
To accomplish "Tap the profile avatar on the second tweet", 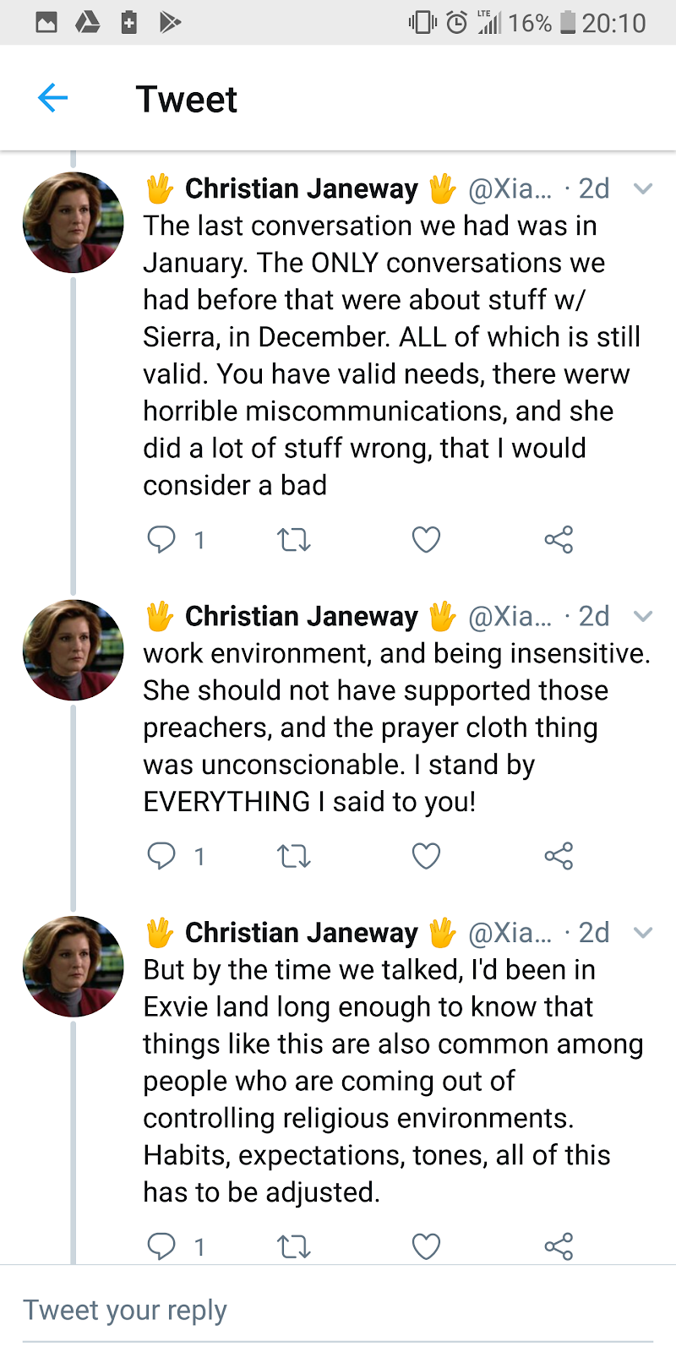I will [x=74, y=650].
